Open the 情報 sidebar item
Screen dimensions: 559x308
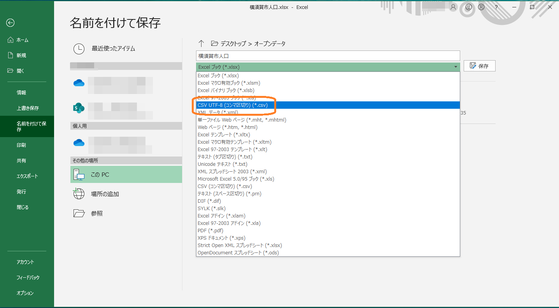click(21, 92)
